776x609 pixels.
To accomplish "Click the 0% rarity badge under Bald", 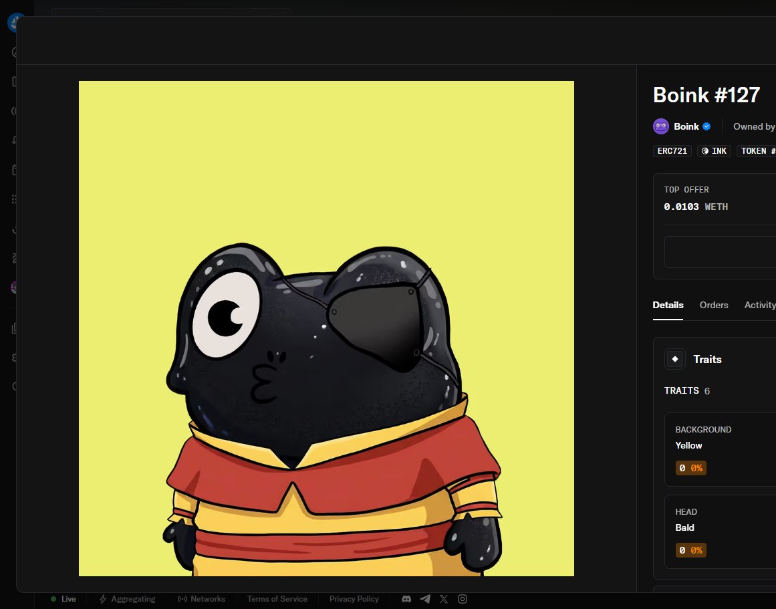I will (691, 550).
